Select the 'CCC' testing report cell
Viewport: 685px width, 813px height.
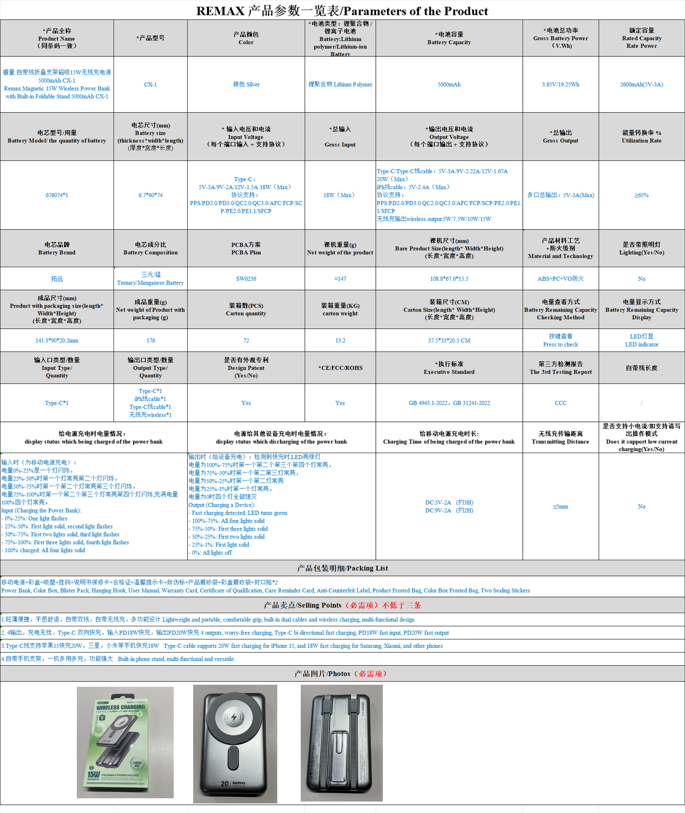[x=560, y=403]
